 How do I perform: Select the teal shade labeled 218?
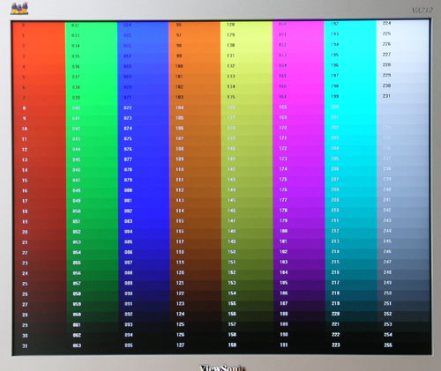351,293
